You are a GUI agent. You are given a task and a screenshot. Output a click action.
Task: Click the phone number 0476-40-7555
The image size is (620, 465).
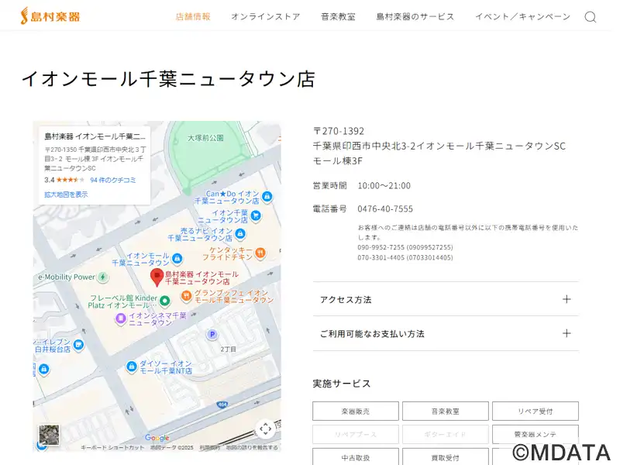click(385, 208)
